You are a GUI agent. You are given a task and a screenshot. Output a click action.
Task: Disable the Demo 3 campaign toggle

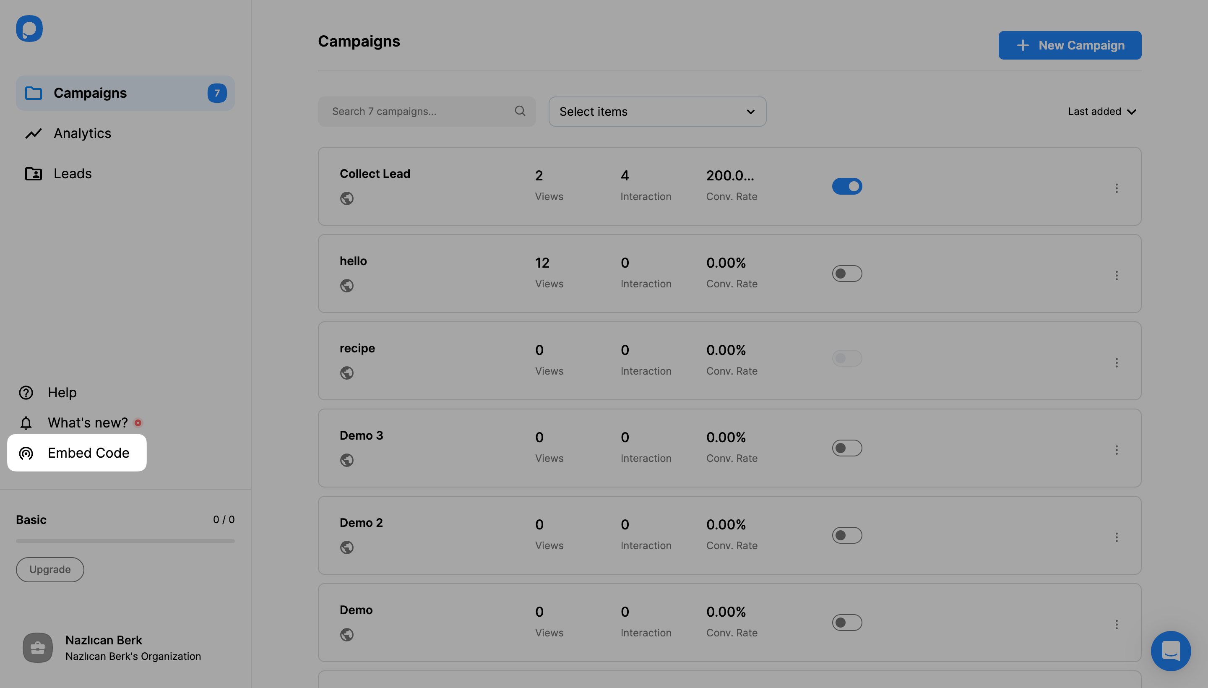(x=847, y=447)
